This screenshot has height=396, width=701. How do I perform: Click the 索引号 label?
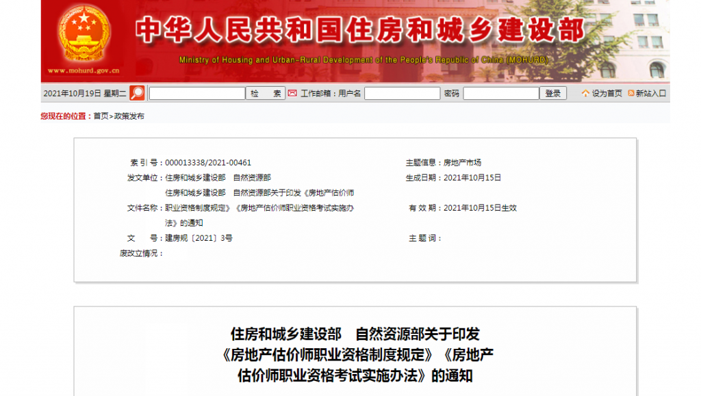(146, 163)
